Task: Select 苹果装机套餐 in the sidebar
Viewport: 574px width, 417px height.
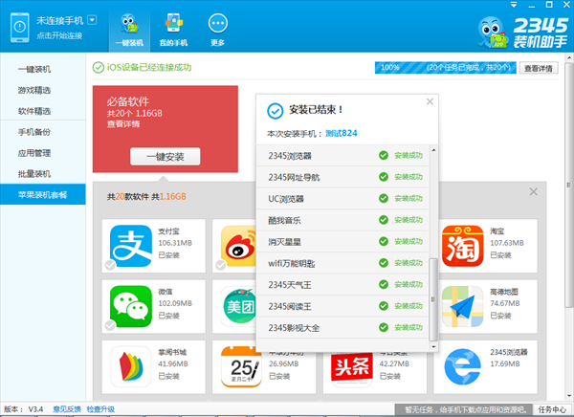Action: coord(42,194)
